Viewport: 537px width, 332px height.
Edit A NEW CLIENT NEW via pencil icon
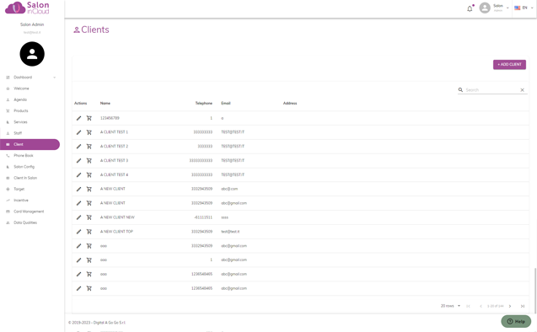(78, 217)
